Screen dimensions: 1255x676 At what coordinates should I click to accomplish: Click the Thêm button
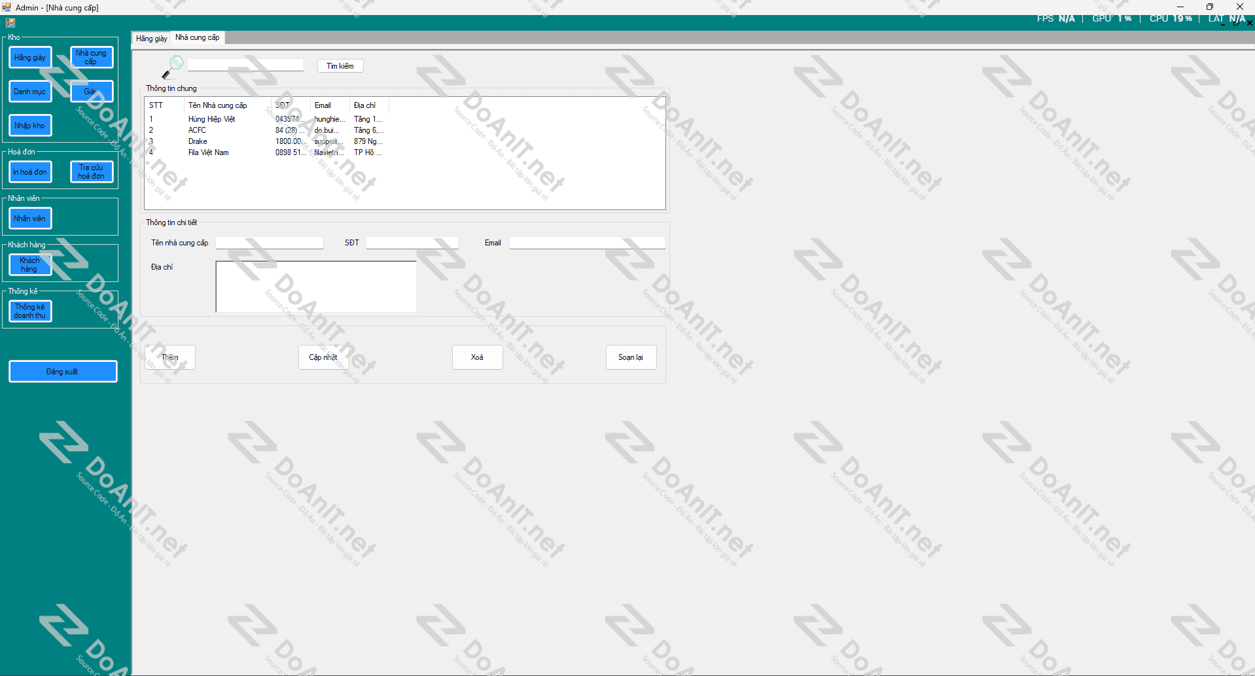(170, 357)
